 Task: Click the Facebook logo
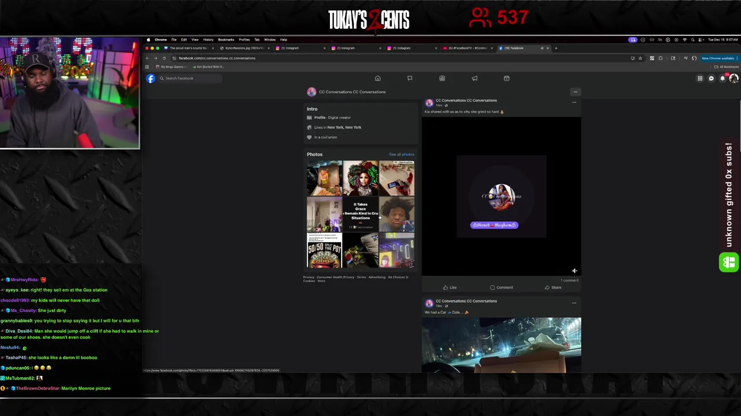tap(151, 78)
